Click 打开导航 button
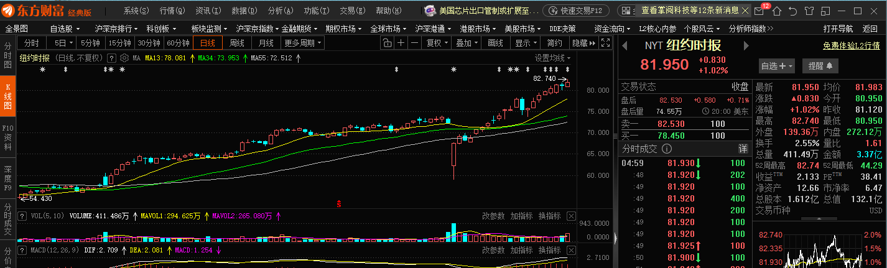This screenshot has width=887, height=268. point(838,29)
